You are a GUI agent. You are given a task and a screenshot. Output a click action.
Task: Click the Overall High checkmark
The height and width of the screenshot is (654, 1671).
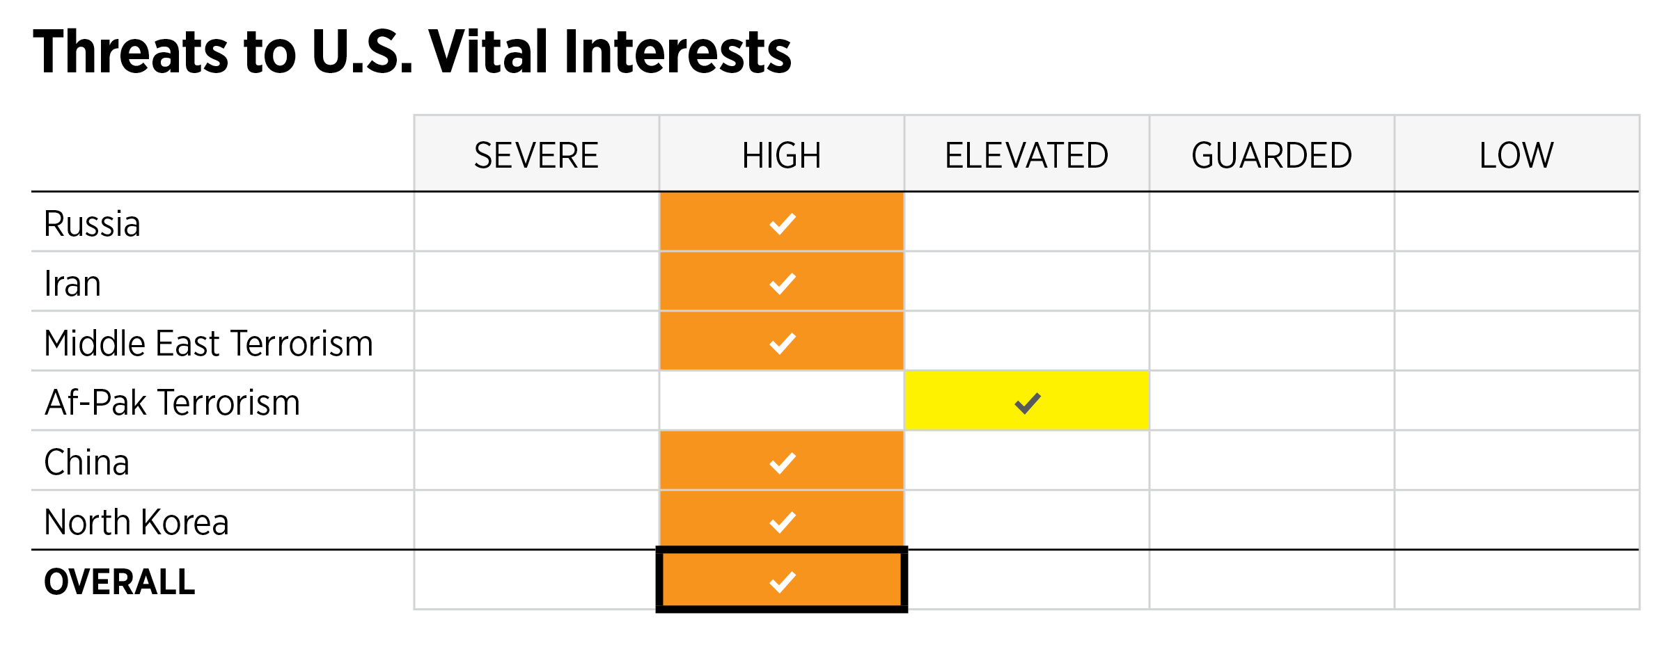click(x=782, y=582)
